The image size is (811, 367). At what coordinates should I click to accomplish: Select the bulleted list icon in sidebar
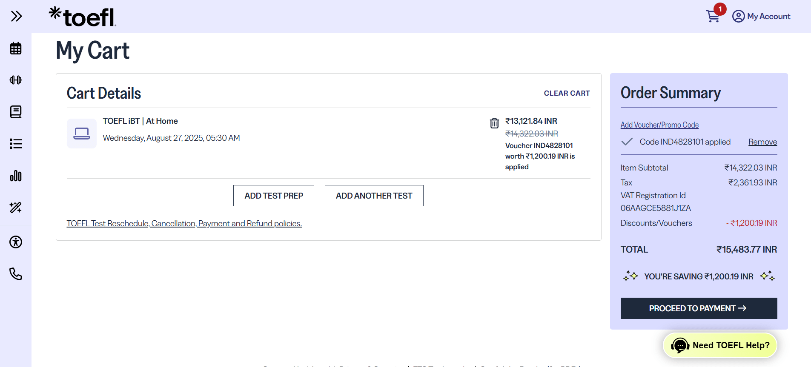16,144
